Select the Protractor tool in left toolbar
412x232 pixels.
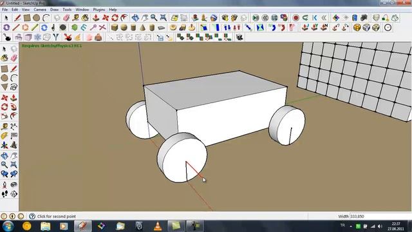click(5, 136)
